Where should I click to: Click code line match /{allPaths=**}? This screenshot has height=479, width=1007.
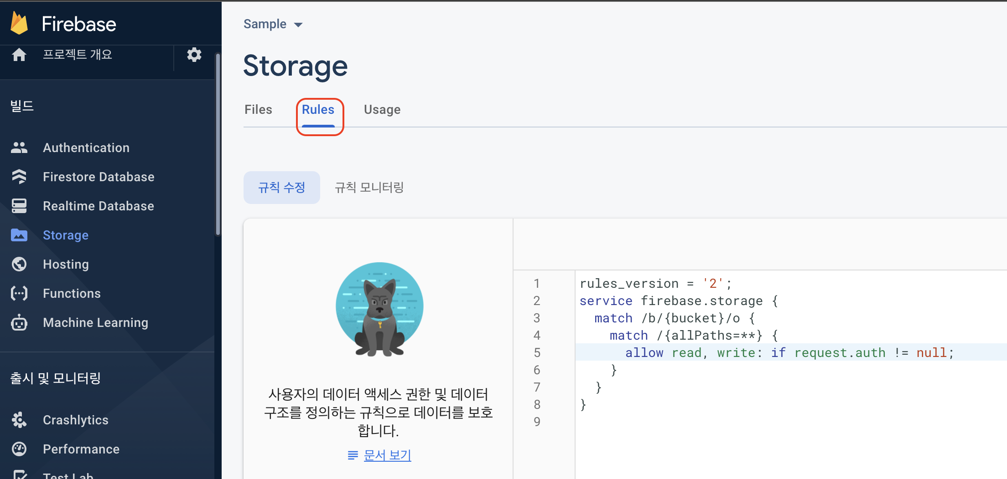(x=694, y=335)
